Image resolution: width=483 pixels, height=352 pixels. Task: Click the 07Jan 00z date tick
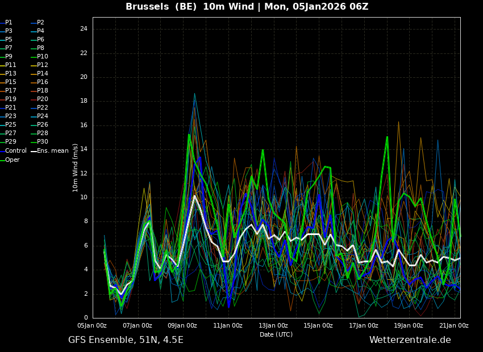138,325
